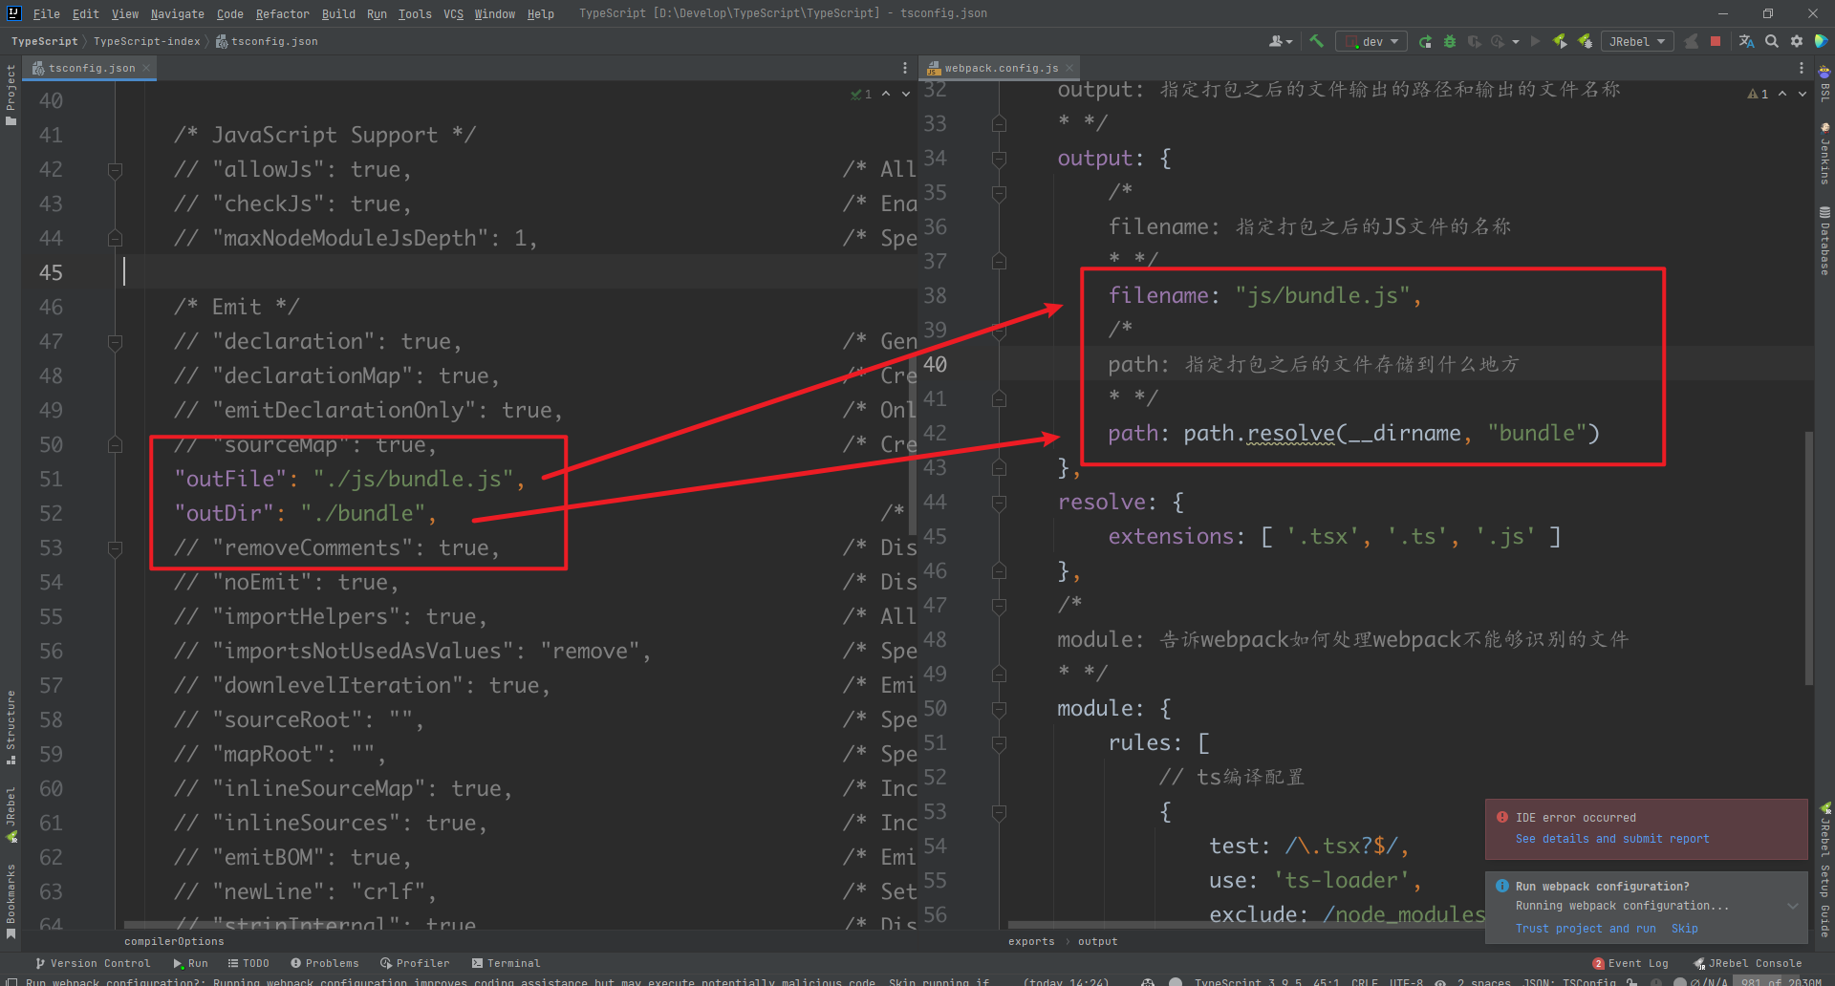
Task: Open the Refactor menu
Action: click(282, 13)
